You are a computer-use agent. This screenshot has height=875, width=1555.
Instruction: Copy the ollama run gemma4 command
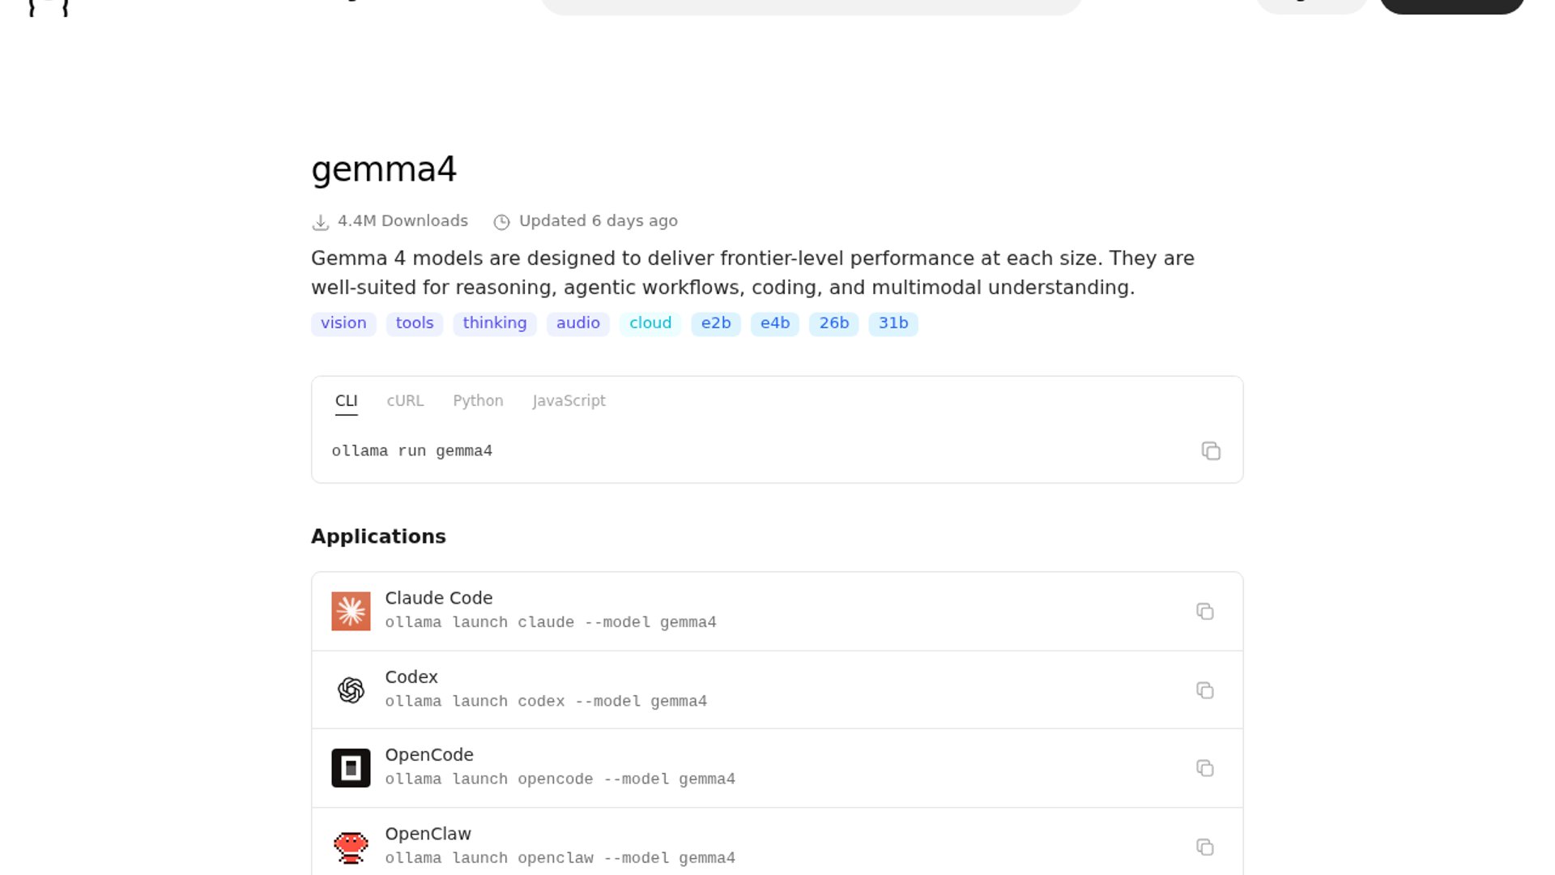click(x=1211, y=451)
